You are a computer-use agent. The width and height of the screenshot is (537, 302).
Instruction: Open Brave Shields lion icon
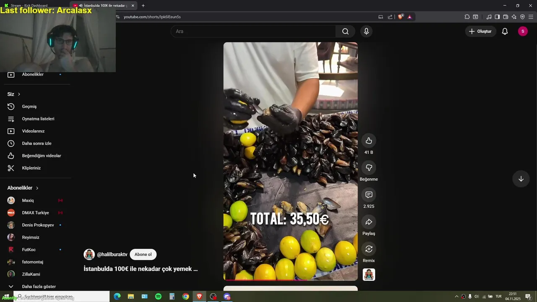click(x=401, y=17)
